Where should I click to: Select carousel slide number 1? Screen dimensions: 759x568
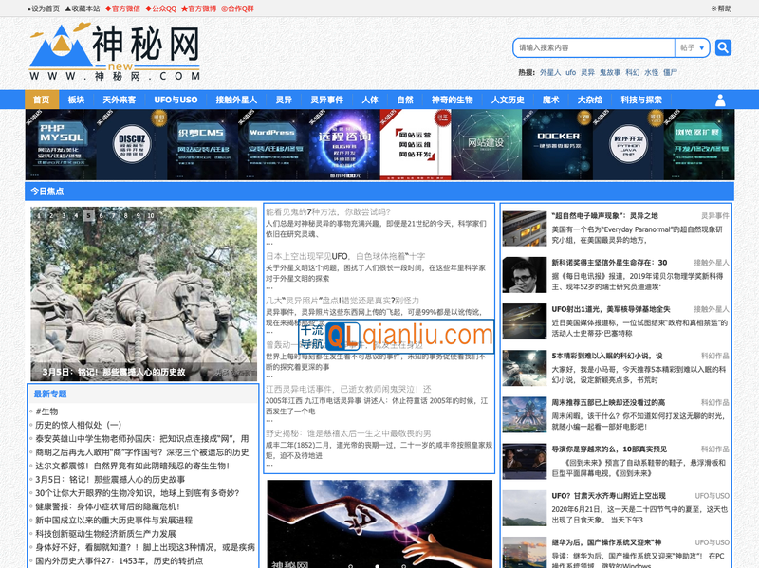pos(39,215)
